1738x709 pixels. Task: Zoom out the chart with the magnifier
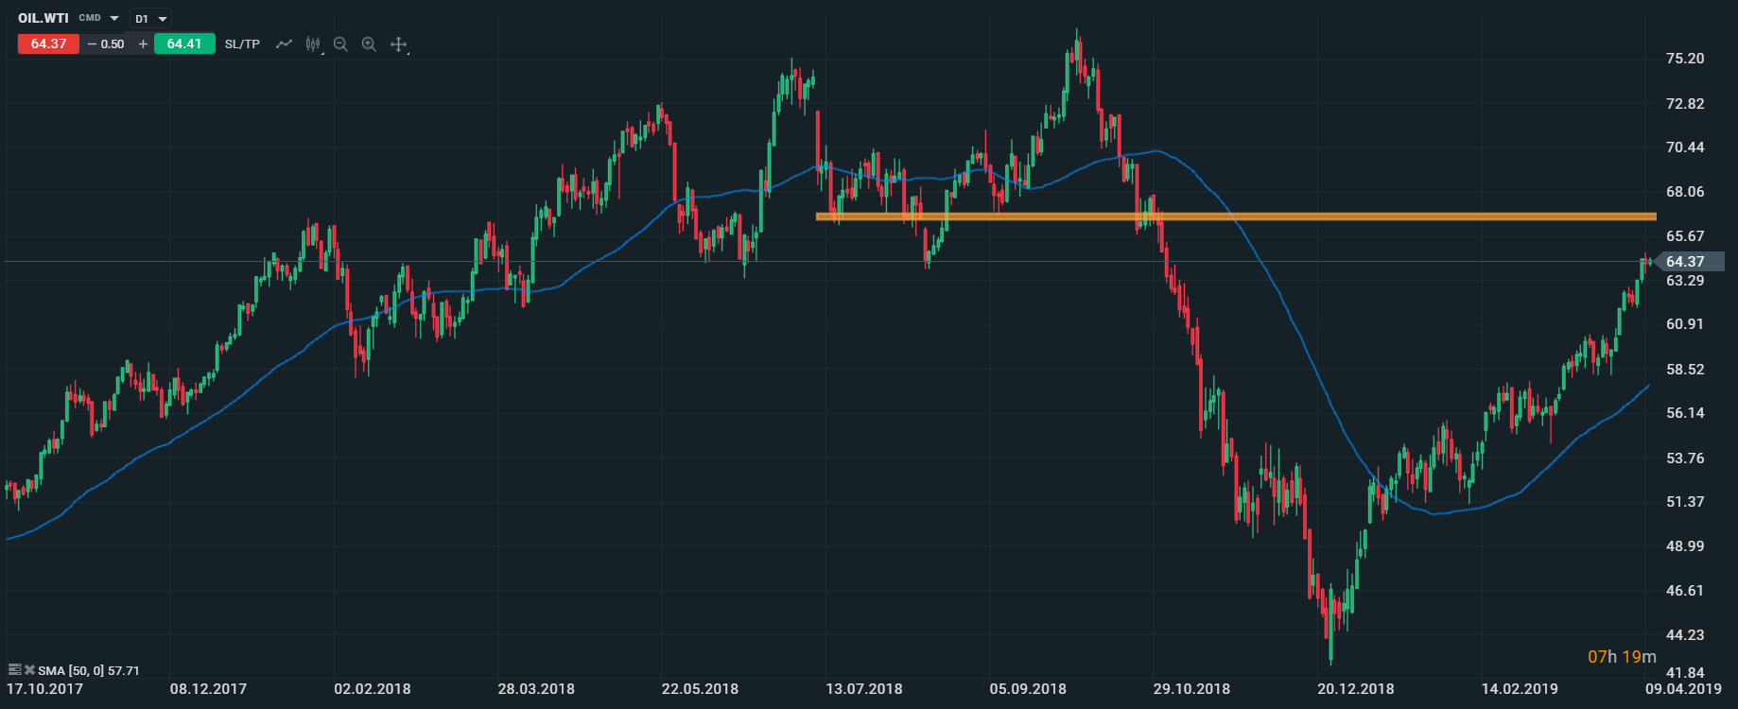pyautogui.click(x=340, y=43)
